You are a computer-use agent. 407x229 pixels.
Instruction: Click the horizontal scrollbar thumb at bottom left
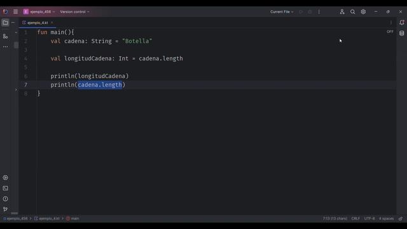15,213
